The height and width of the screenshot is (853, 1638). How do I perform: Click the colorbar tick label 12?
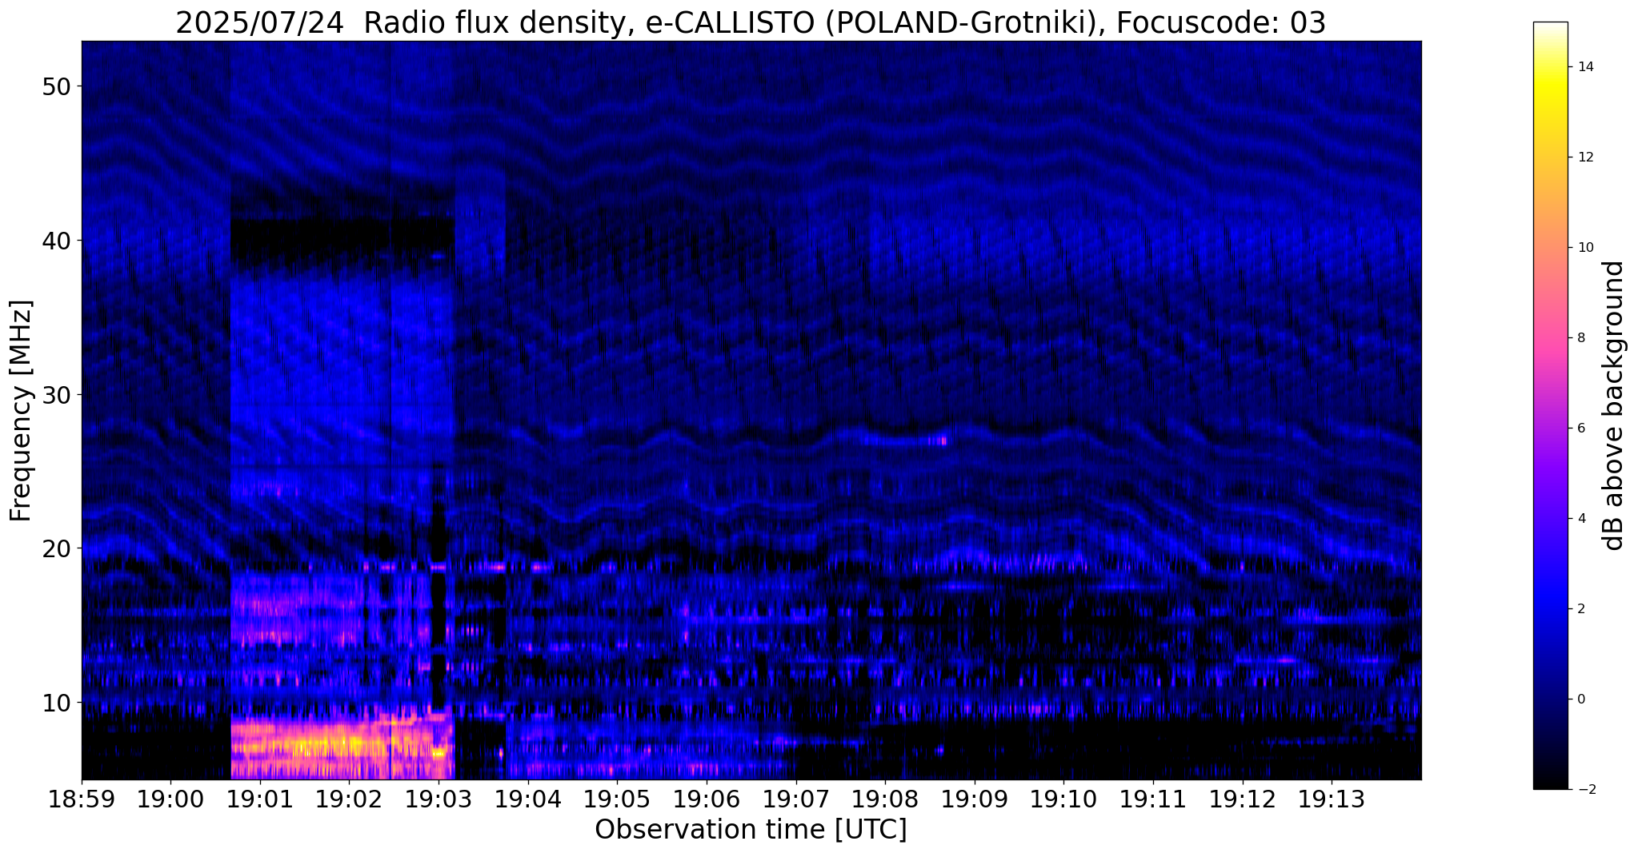(x=1584, y=157)
